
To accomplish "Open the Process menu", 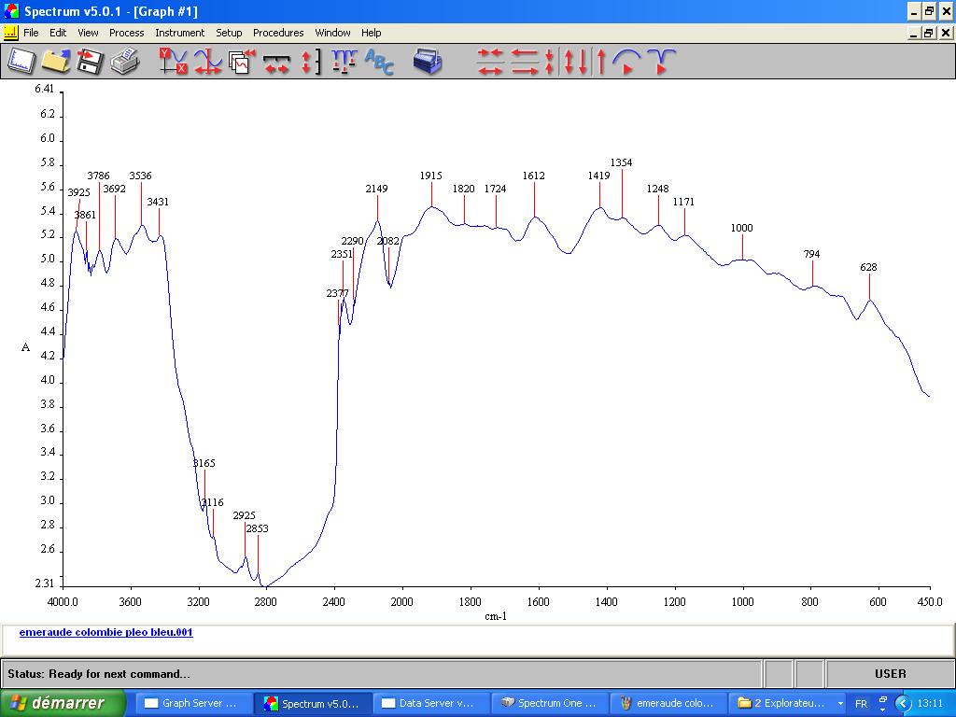I will coord(126,33).
